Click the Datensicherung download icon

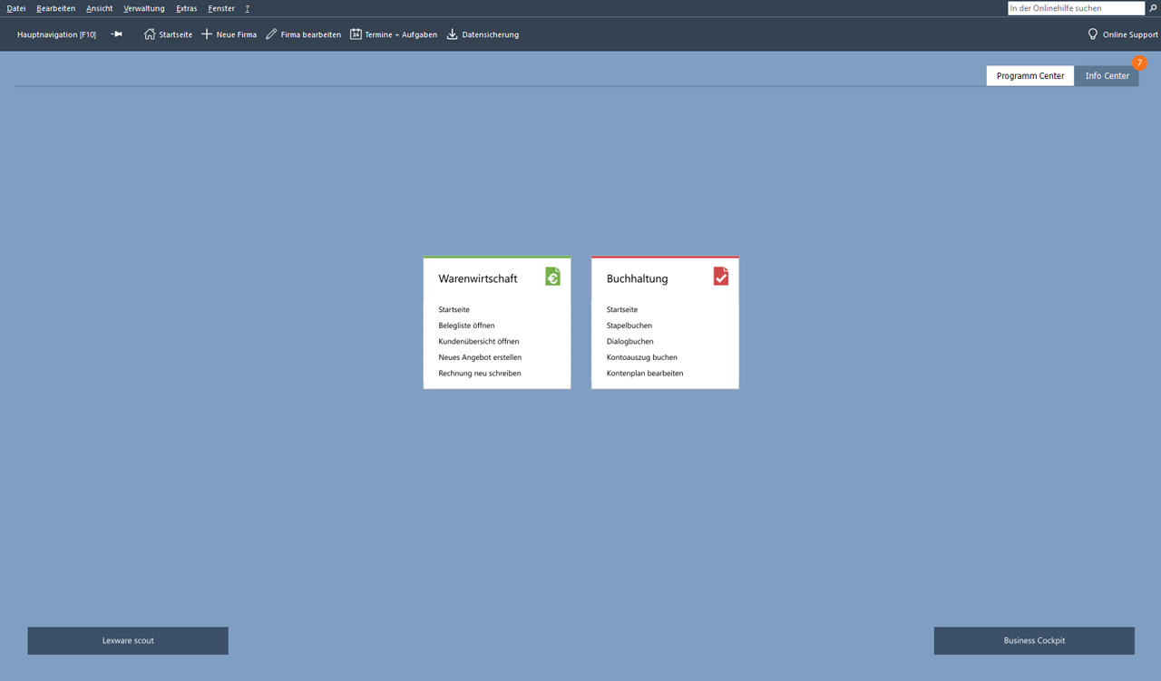pyautogui.click(x=452, y=34)
